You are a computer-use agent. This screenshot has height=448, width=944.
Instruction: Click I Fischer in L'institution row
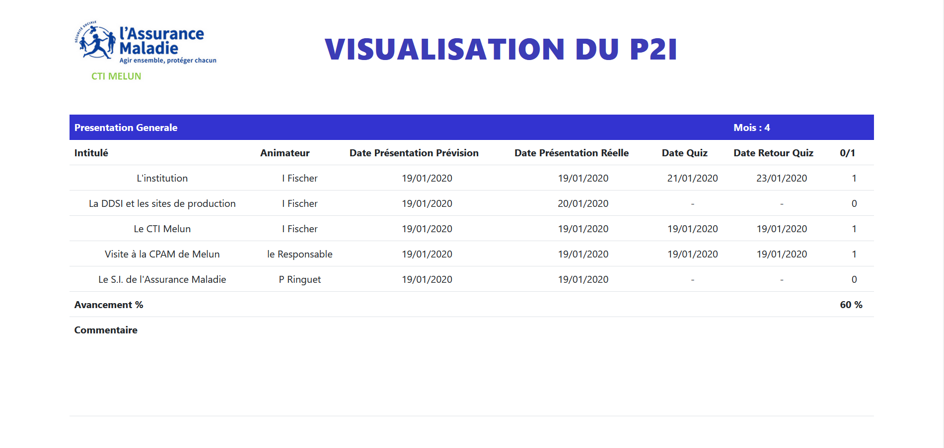point(300,178)
